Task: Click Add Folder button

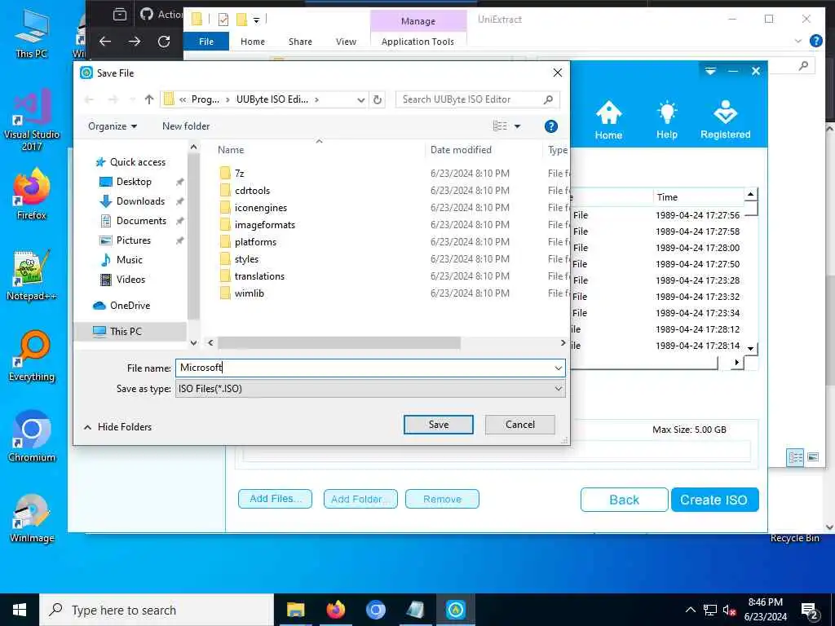Action: click(360, 500)
